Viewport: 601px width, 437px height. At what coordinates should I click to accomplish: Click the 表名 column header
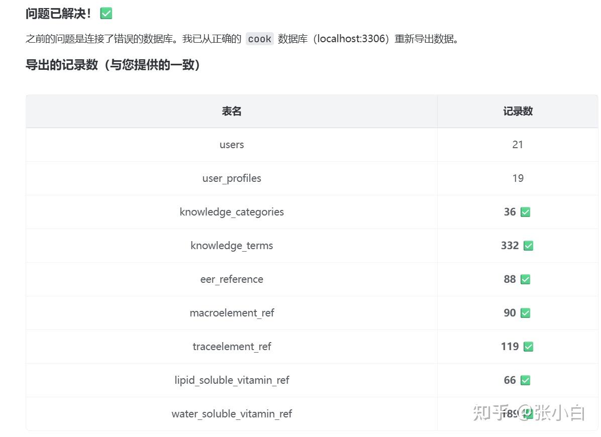click(232, 111)
